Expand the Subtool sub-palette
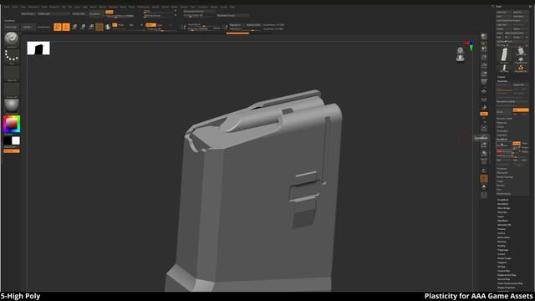This screenshot has height=301, width=535. pyautogui.click(x=502, y=77)
